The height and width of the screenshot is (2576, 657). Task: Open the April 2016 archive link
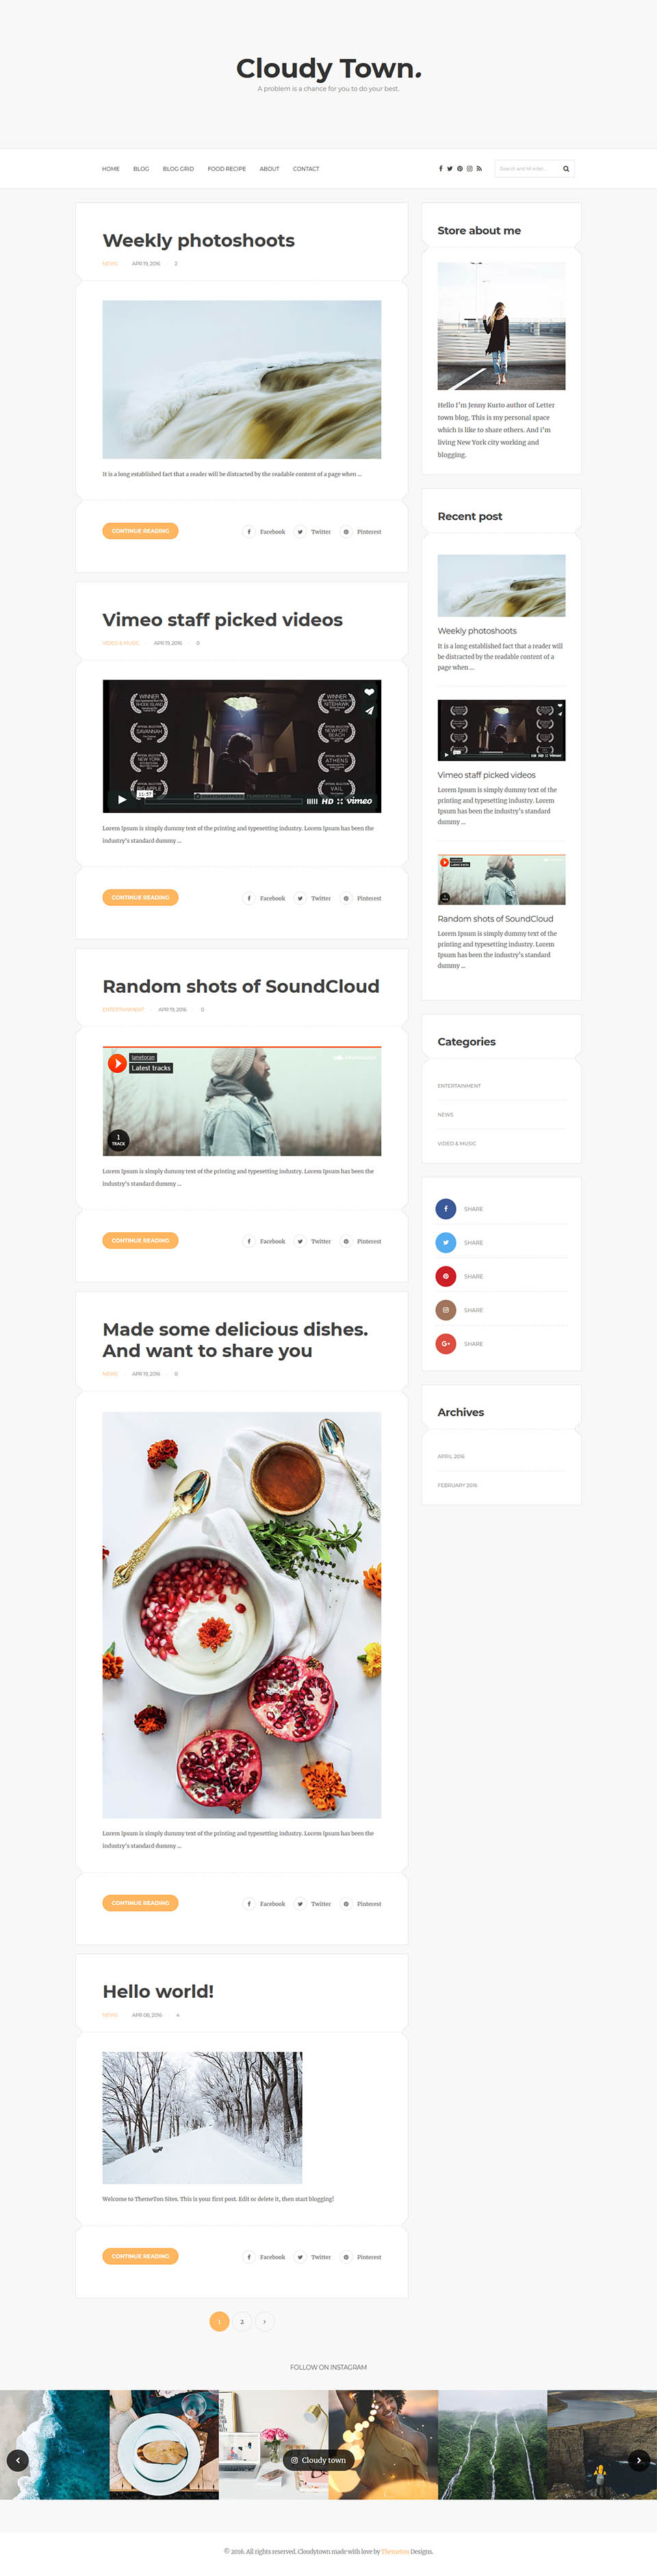point(451,1457)
